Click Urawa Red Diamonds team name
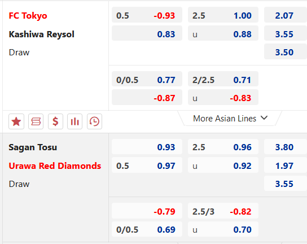Image resolution: width=307 pixels, height=244 pixels. pos(55,166)
